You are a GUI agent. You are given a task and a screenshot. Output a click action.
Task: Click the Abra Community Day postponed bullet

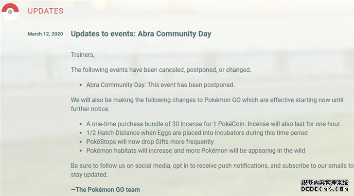pyautogui.click(x=160, y=85)
